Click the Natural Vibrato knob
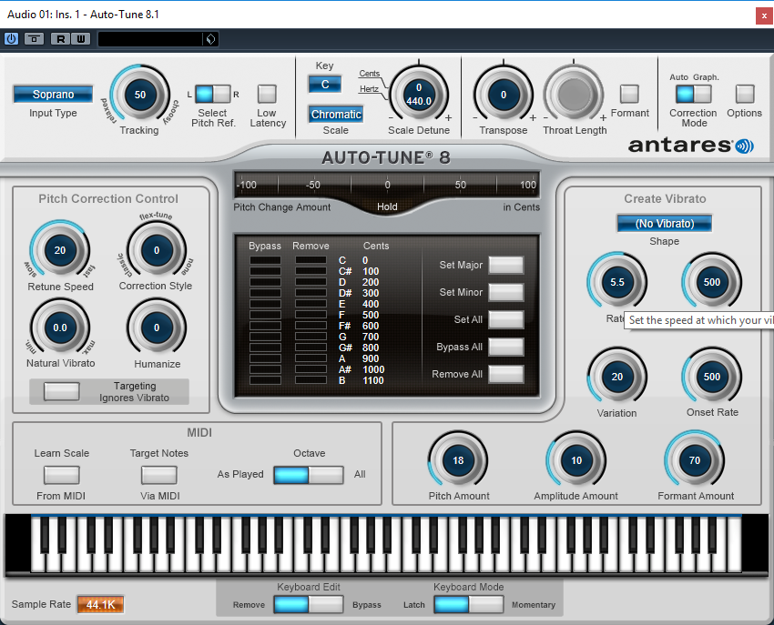Image resolution: width=774 pixels, height=625 pixels. point(60,328)
